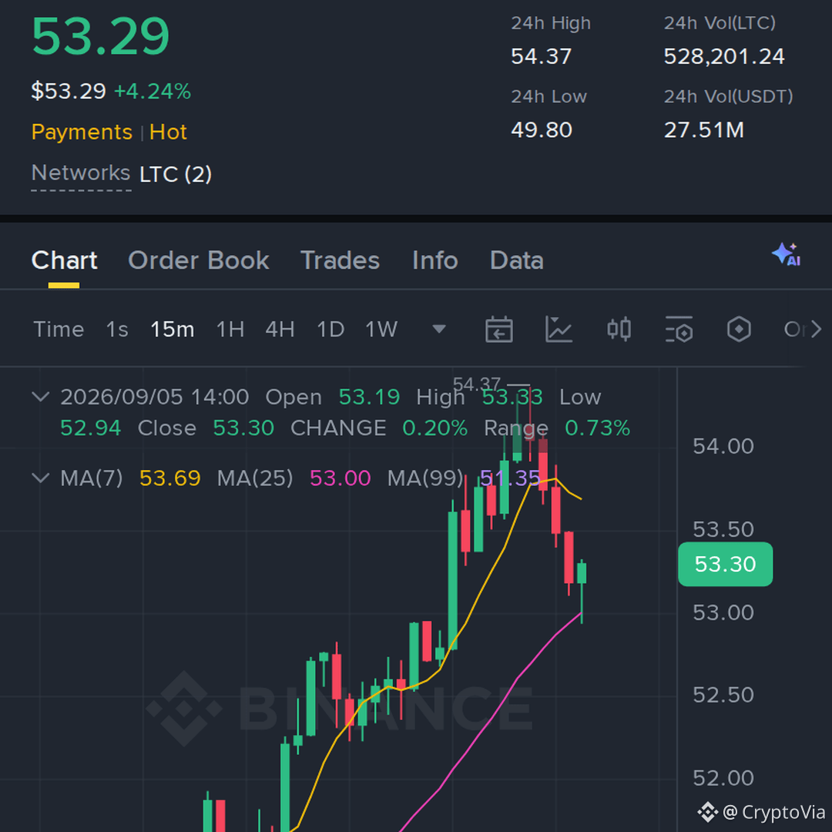Select the 4H time interval

pos(280,330)
